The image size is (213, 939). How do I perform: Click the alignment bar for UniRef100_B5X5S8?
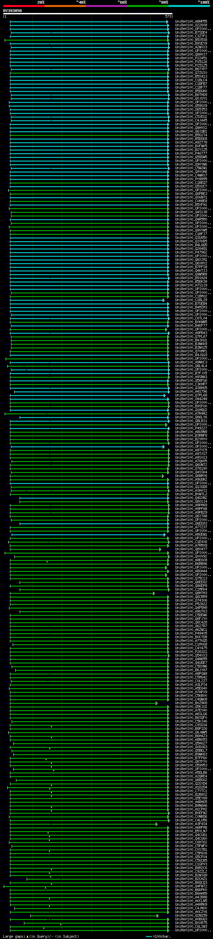(87, 40)
